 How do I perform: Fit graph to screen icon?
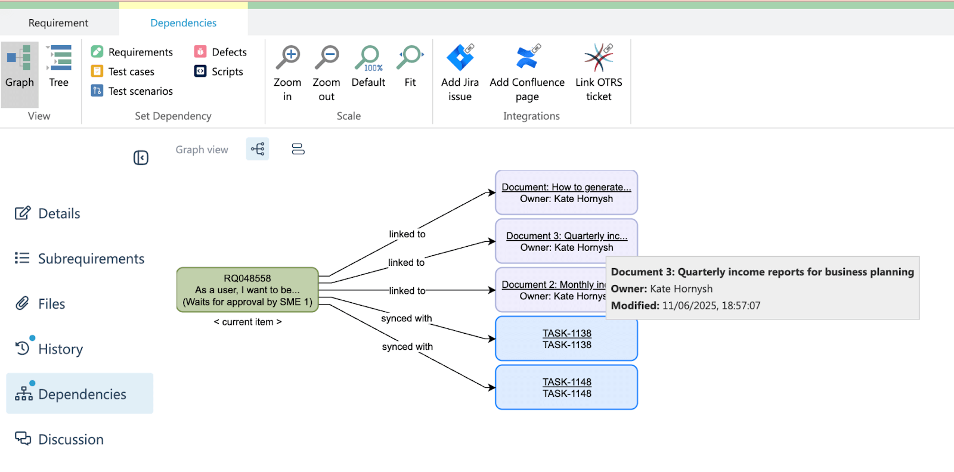click(x=410, y=58)
